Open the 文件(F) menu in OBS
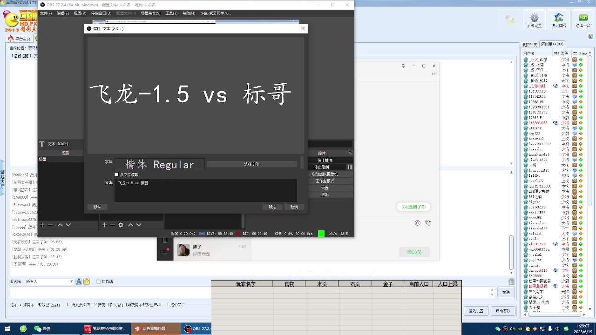The height and width of the screenshot is (335, 596). tap(46, 13)
